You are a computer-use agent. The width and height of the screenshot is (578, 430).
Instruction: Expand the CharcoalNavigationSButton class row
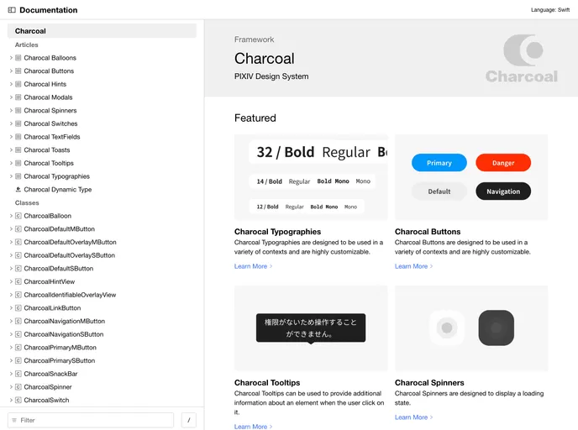(x=11, y=334)
